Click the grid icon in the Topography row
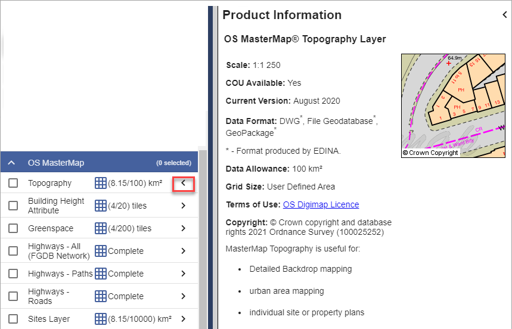Screen dimensions: 512x329 (x=101, y=183)
